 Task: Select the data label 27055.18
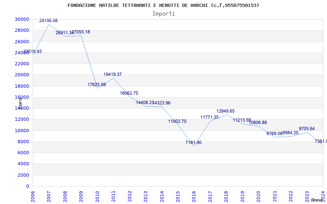81,32
